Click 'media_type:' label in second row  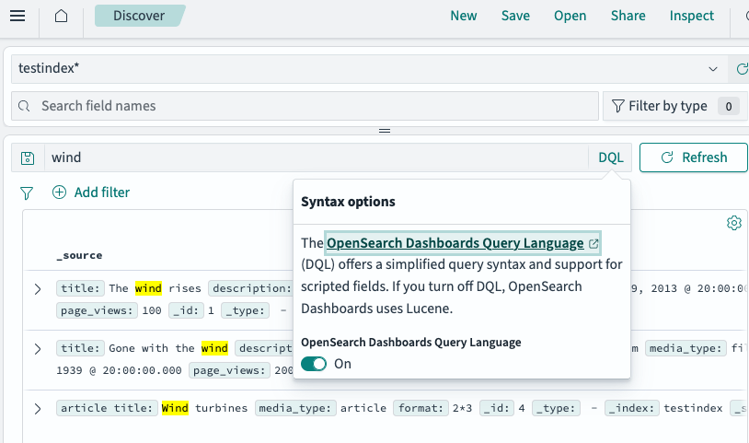686,348
